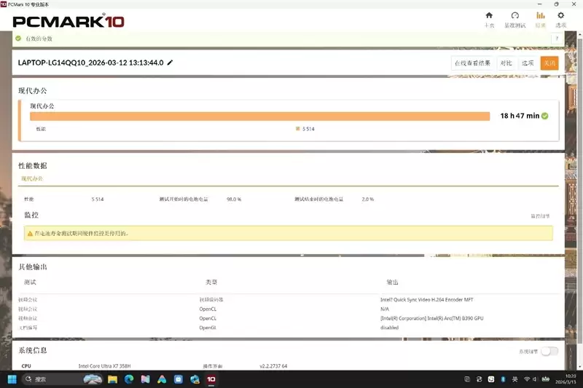Click the orange Close button
Image resolution: width=583 pixels, height=388 pixels.
(549, 63)
